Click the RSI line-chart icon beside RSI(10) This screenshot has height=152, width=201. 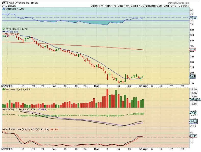[4, 9]
